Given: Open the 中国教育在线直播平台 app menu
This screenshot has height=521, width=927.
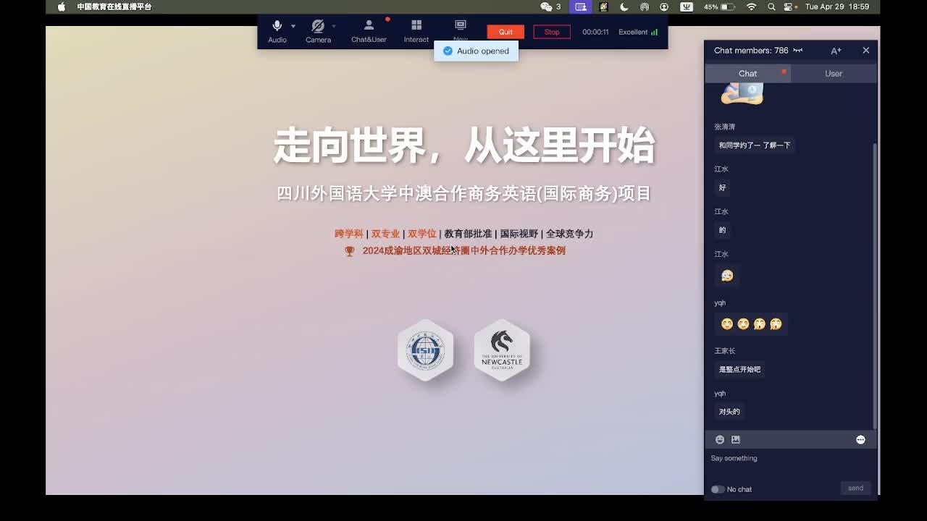Looking at the screenshot, I should 114,7.
